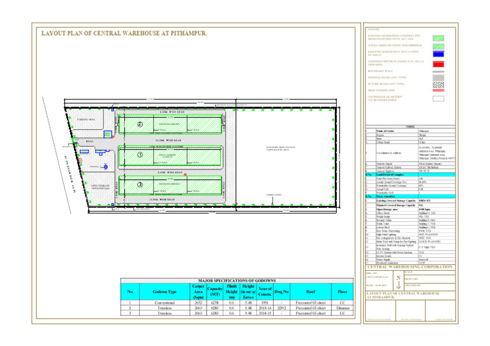The width and height of the screenshot is (490, 346).
Task: Click the Plinth Height column header
Action: tap(232, 292)
